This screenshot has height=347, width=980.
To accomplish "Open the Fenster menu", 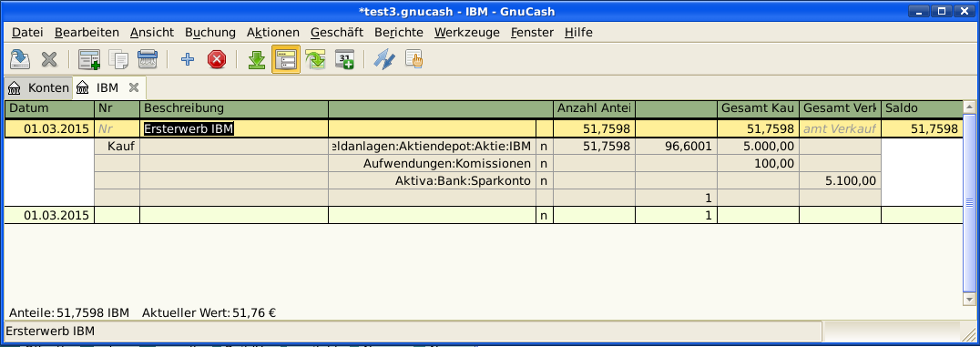I will pyautogui.click(x=532, y=33).
